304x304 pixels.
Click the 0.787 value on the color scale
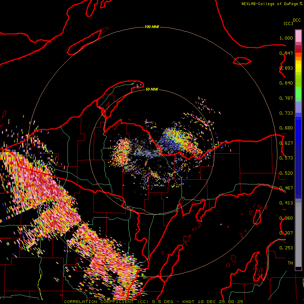tap(286, 98)
